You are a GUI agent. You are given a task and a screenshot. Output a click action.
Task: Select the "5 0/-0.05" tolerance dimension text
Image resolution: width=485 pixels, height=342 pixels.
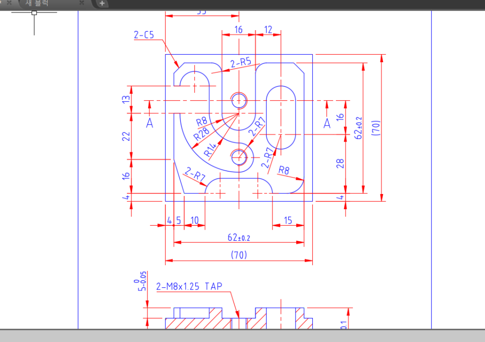click(141, 281)
